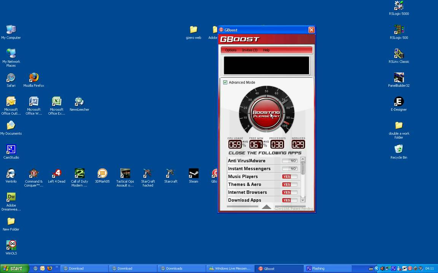Launch RSLogix 5000 shortcut
The image size is (438, 273).
pos(399,8)
